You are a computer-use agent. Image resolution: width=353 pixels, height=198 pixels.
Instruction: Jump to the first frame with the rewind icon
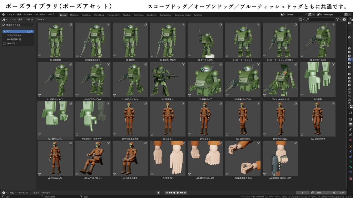[167, 192]
